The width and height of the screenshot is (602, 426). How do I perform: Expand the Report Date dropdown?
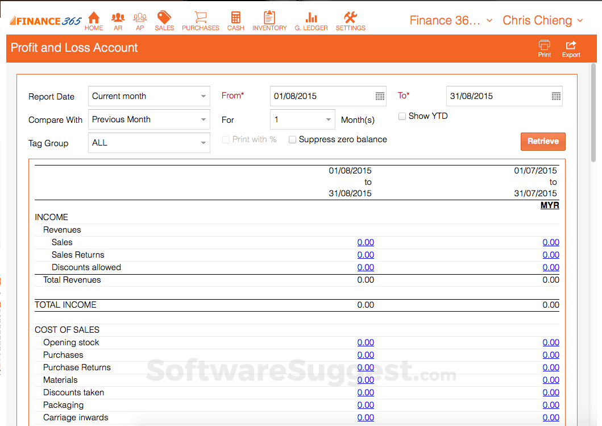149,96
